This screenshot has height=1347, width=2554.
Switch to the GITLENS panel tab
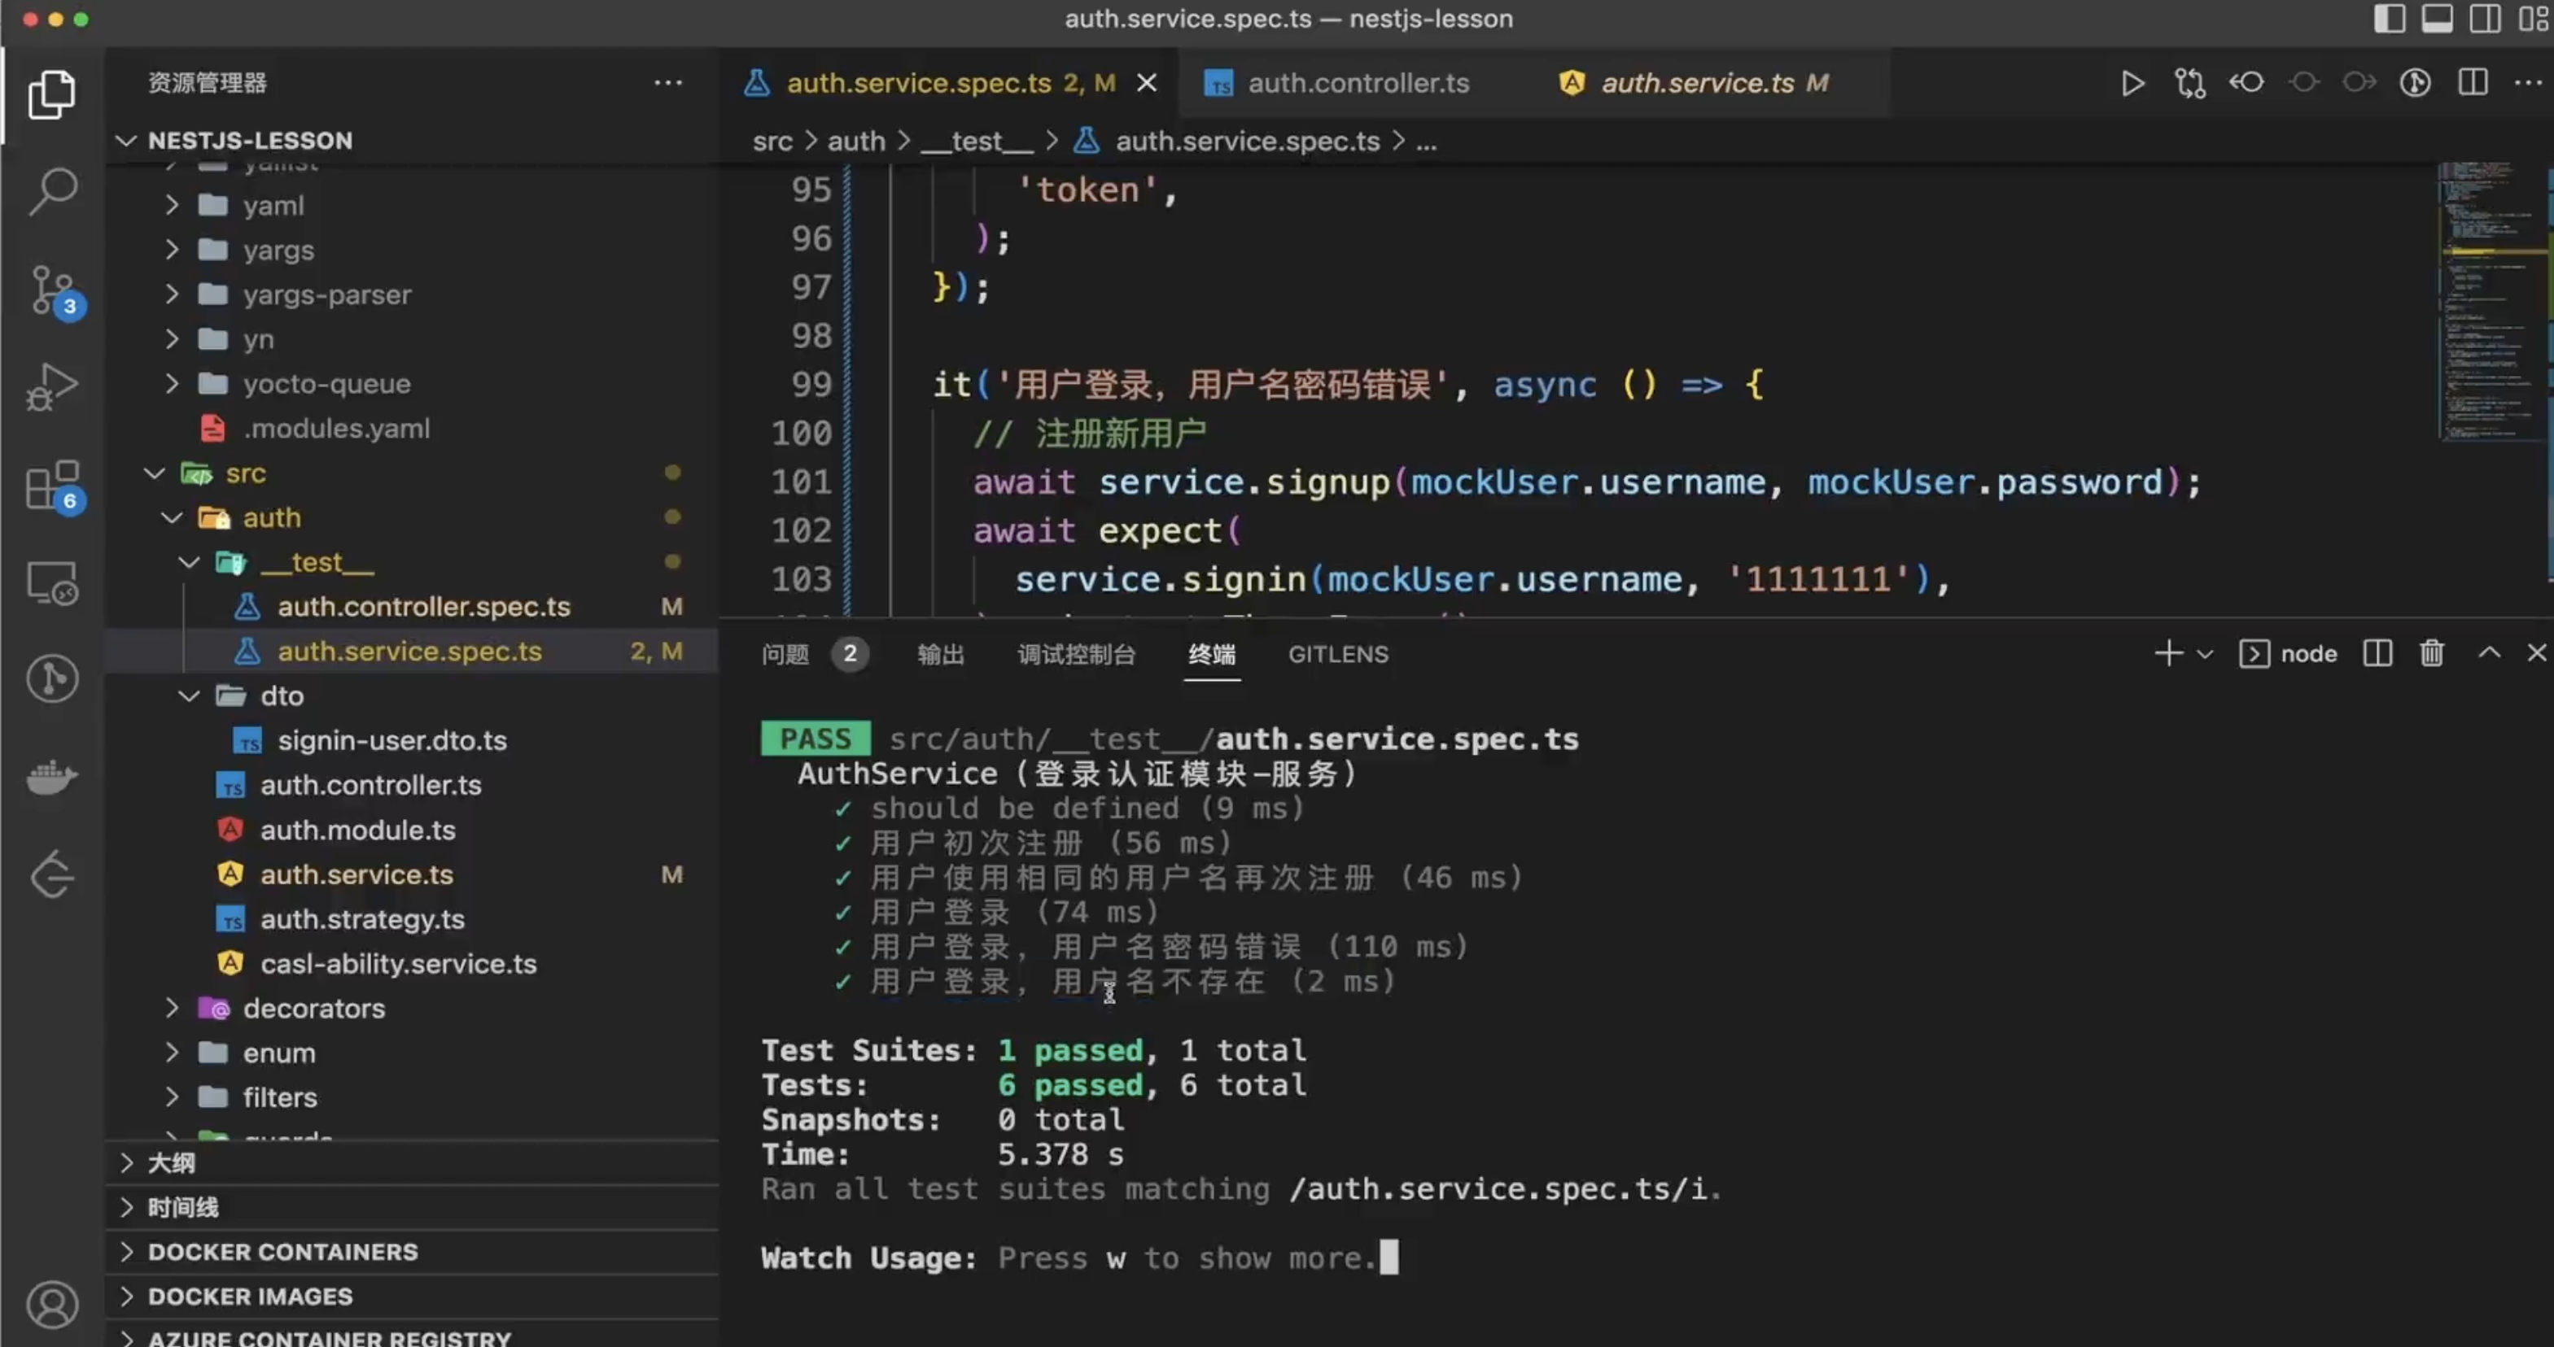1337,654
